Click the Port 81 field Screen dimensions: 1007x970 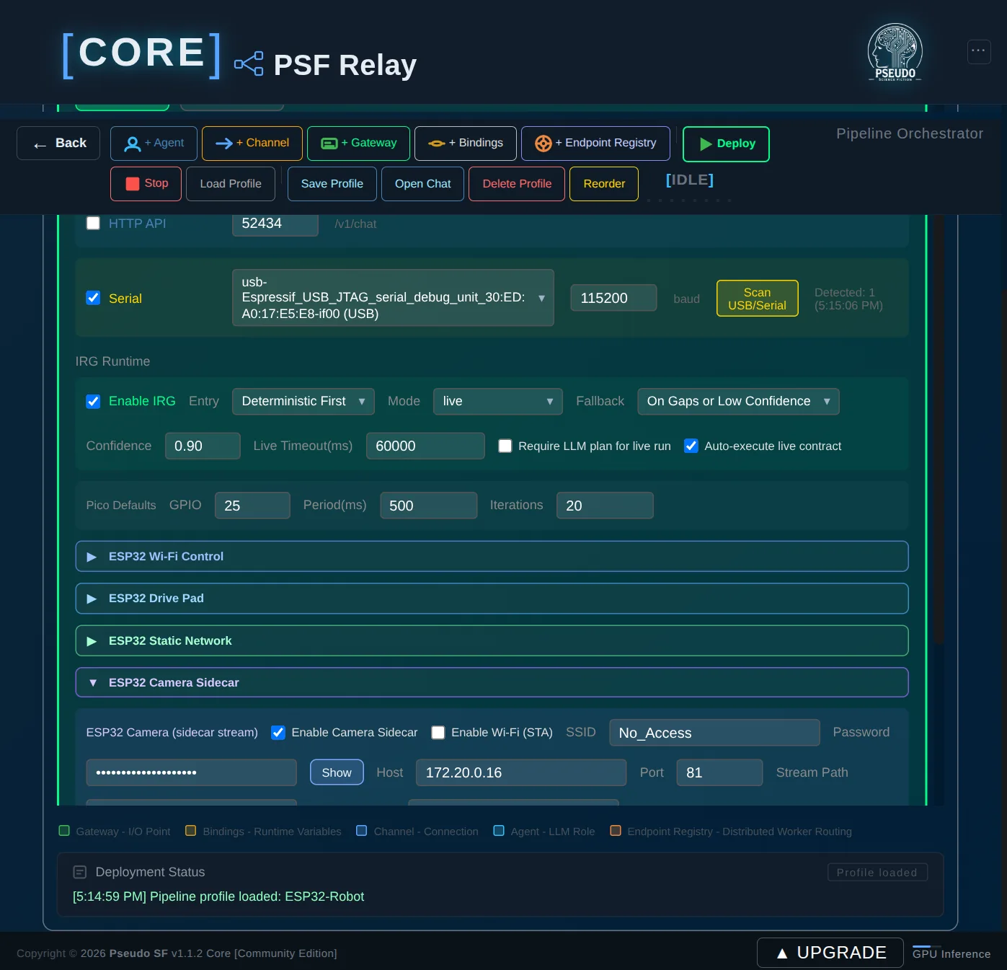coord(719,772)
